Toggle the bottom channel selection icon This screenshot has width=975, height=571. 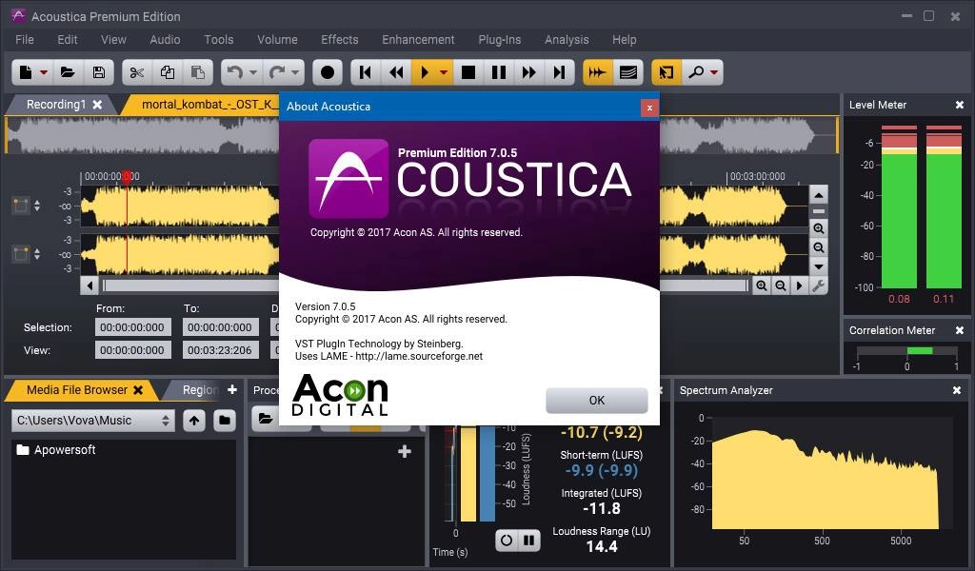(x=21, y=253)
